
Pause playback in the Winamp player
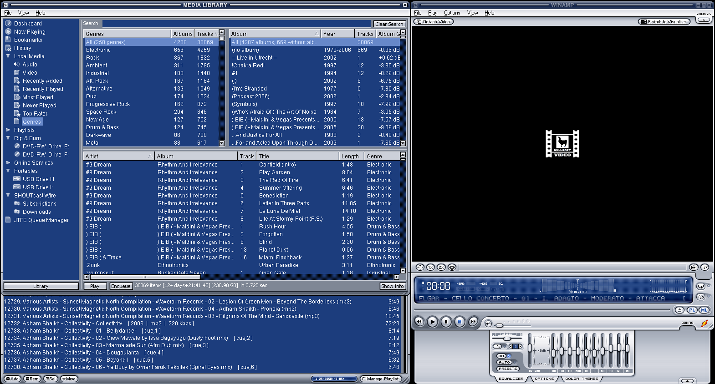[x=446, y=322]
